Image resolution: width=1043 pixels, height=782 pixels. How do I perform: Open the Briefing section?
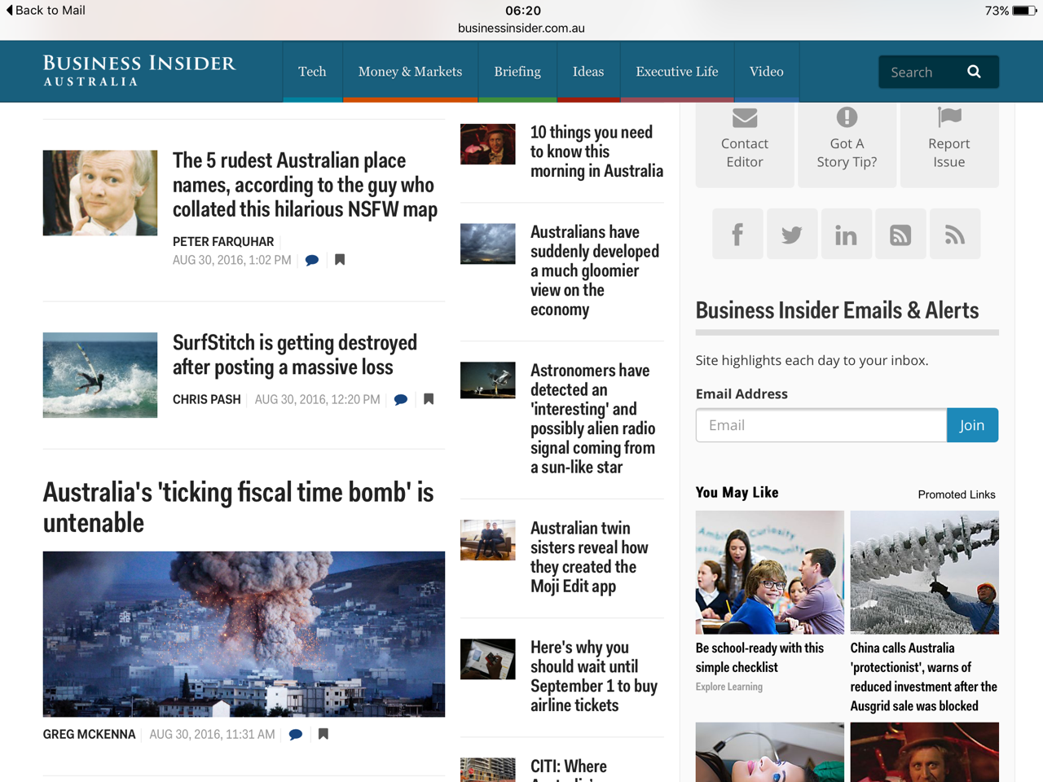(517, 72)
